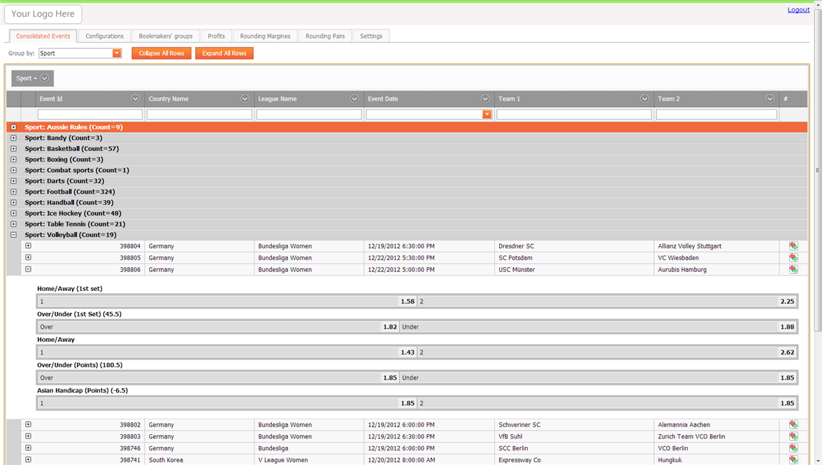
Task: Open the Event Date filter dropdown
Action: pos(487,114)
